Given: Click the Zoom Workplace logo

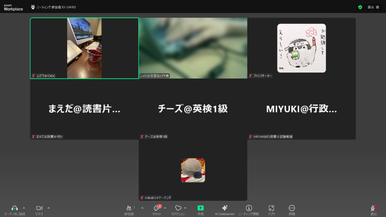Looking at the screenshot, I should click(14, 7).
